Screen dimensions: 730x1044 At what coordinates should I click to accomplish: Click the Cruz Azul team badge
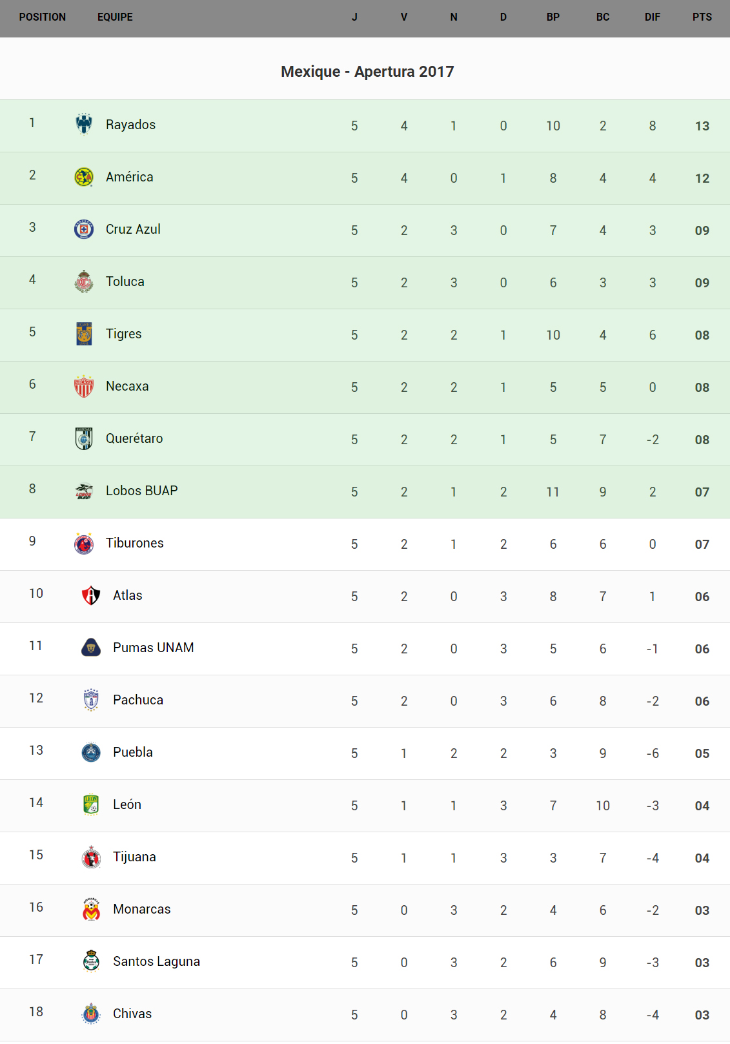click(84, 229)
